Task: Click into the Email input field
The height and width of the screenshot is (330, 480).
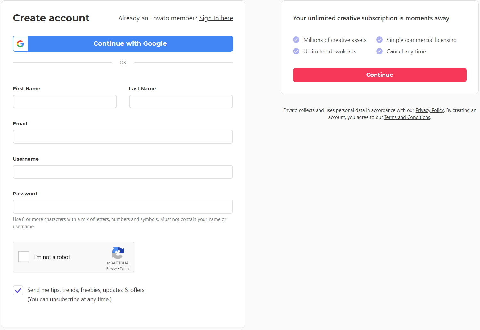Action: [123, 137]
